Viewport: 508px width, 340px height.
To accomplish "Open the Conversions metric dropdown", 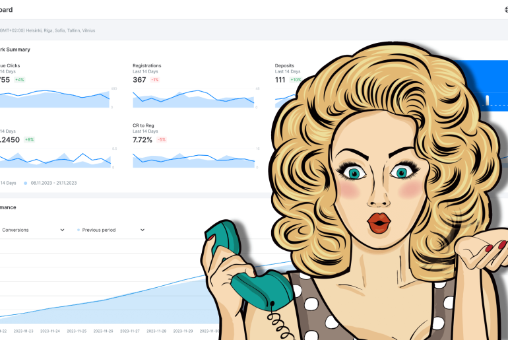I will pos(32,230).
